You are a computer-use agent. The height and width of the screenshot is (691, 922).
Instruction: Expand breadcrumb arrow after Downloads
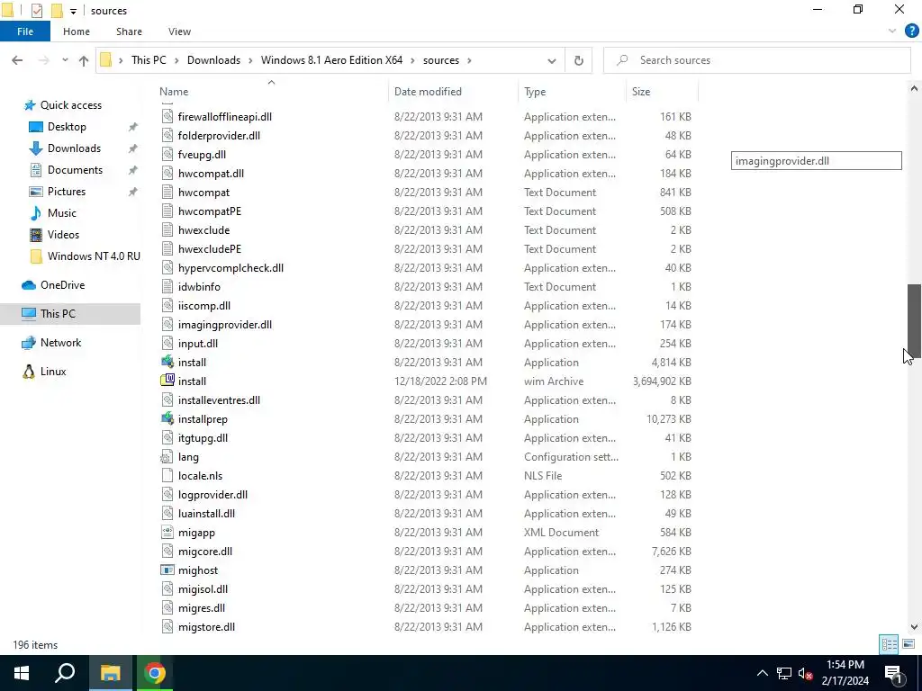click(x=250, y=60)
